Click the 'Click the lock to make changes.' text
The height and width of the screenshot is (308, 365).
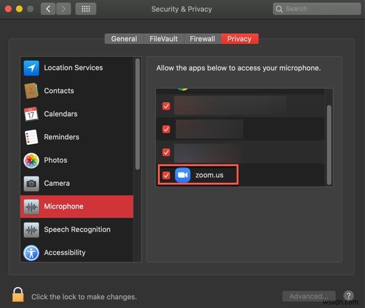(84, 297)
